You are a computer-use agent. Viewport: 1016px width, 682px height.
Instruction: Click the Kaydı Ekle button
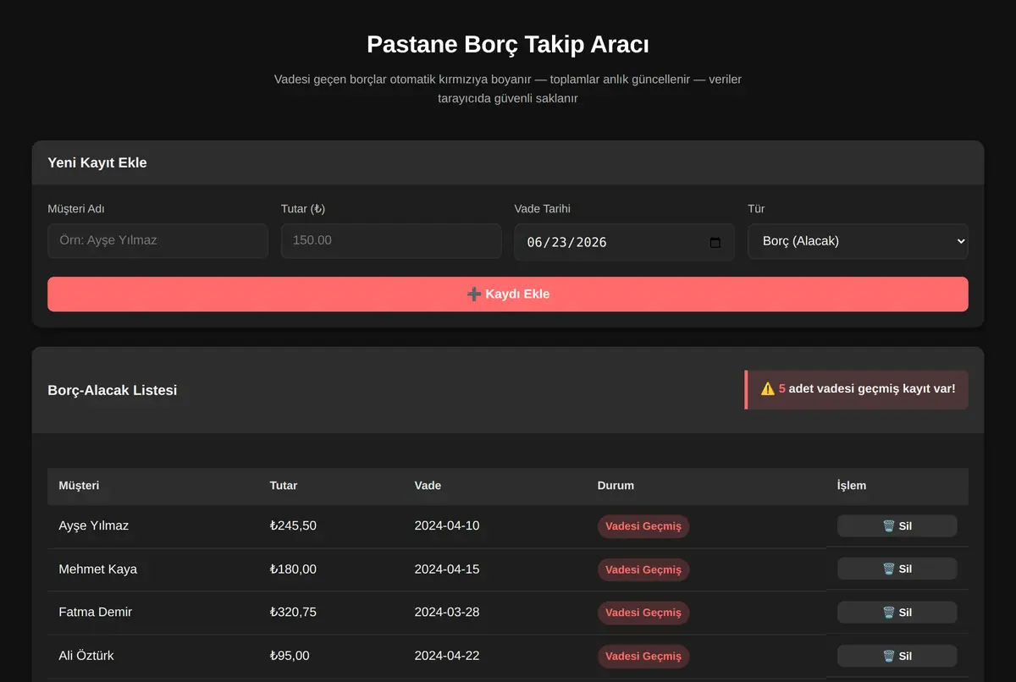click(508, 294)
